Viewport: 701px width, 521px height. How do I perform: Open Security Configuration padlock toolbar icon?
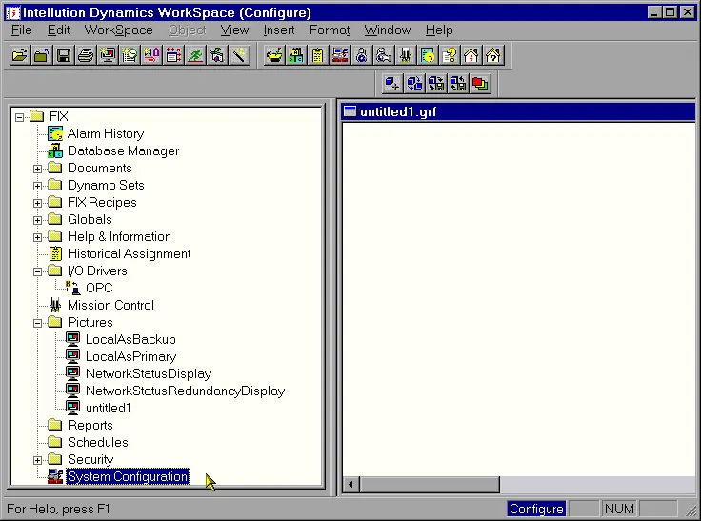(x=362, y=55)
